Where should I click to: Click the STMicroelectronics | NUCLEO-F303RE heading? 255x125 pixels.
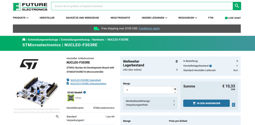click(x=60, y=45)
